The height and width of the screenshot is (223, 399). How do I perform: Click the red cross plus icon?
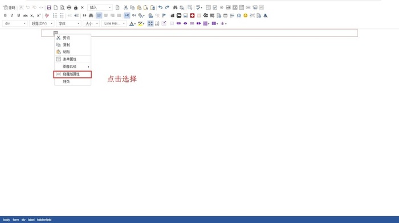click(x=192, y=15)
